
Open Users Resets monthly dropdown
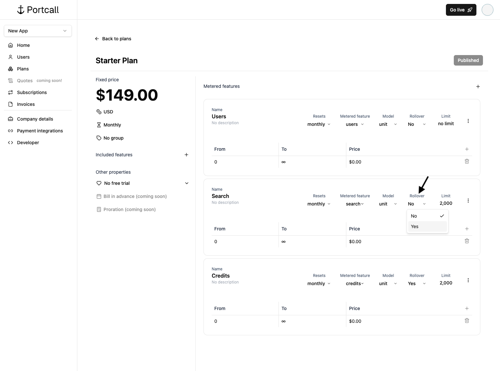pos(318,124)
